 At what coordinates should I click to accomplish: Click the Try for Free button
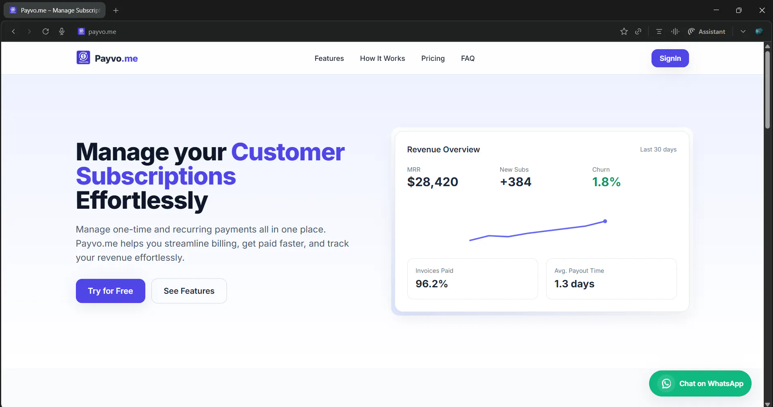tap(111, 291)
